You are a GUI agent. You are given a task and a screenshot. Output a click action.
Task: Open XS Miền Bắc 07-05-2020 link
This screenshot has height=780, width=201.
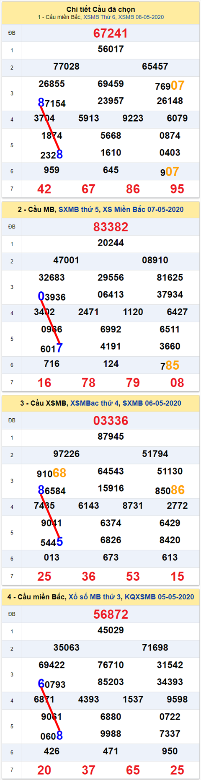click(x=143, y=210)
